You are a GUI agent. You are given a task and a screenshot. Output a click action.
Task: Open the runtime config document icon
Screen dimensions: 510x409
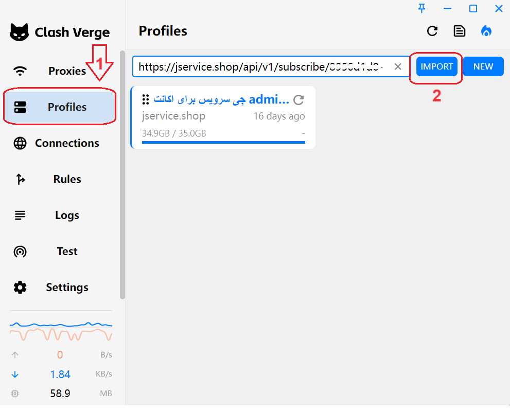[x=459, y=31]
